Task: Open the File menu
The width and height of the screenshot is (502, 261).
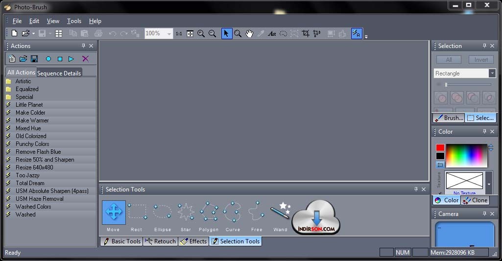Action: tap(17, 21)
